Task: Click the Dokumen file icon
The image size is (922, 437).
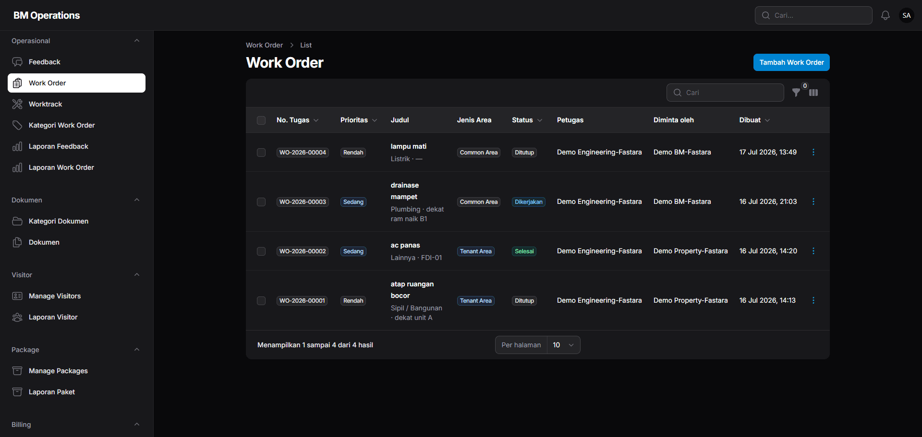Action: pos(17,242)
